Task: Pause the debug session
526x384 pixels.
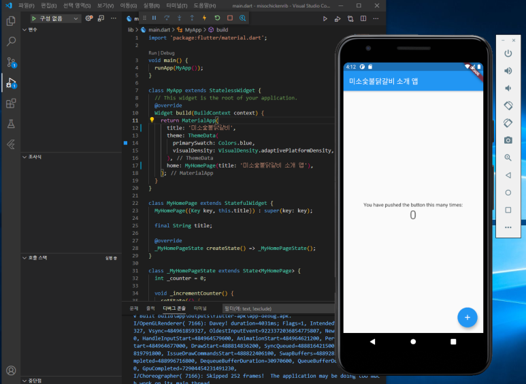Action: click(154, 18)
